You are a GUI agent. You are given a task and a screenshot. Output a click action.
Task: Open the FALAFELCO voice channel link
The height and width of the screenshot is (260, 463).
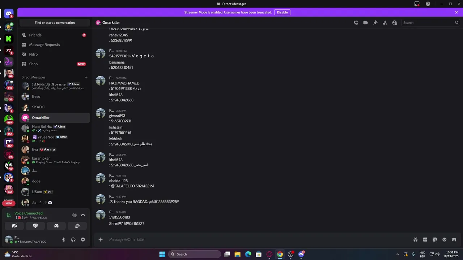coord(31,218)
